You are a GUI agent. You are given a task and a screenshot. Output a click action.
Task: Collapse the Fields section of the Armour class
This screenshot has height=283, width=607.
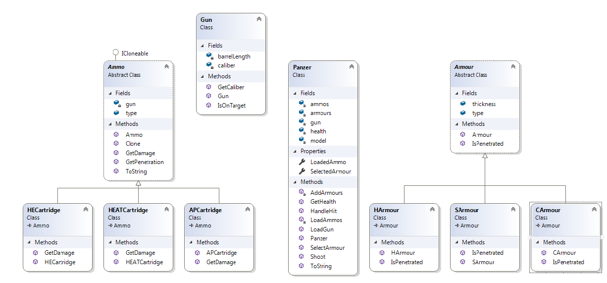coord(457,93)
